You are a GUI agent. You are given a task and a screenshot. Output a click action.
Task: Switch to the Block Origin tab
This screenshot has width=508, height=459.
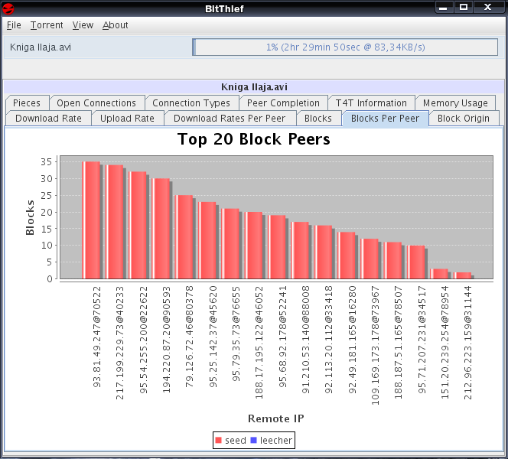pyautogui.click(x=464, y=119)
